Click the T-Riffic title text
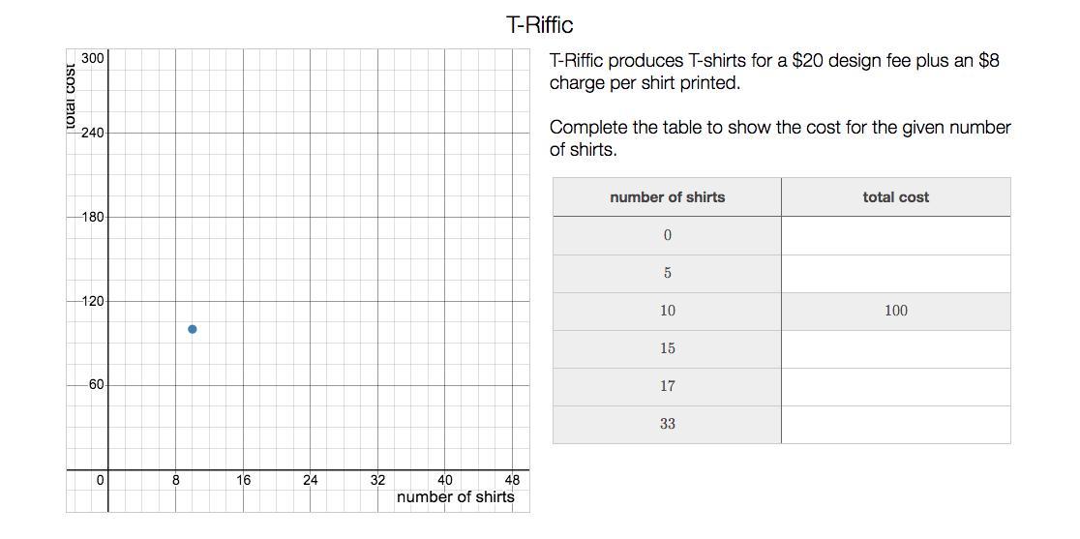Image resolution: width=1080 pixels, height=539 pixels. tap(539, 25)
